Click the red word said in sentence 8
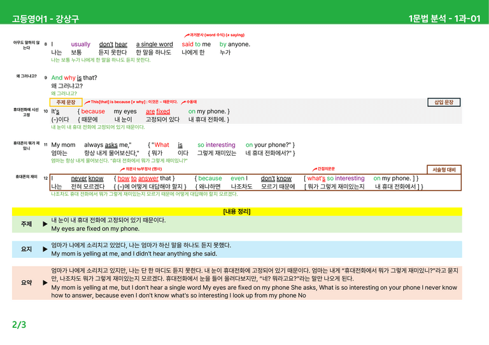The height and width of the screenshot is (345, 489). pos(187,44)
